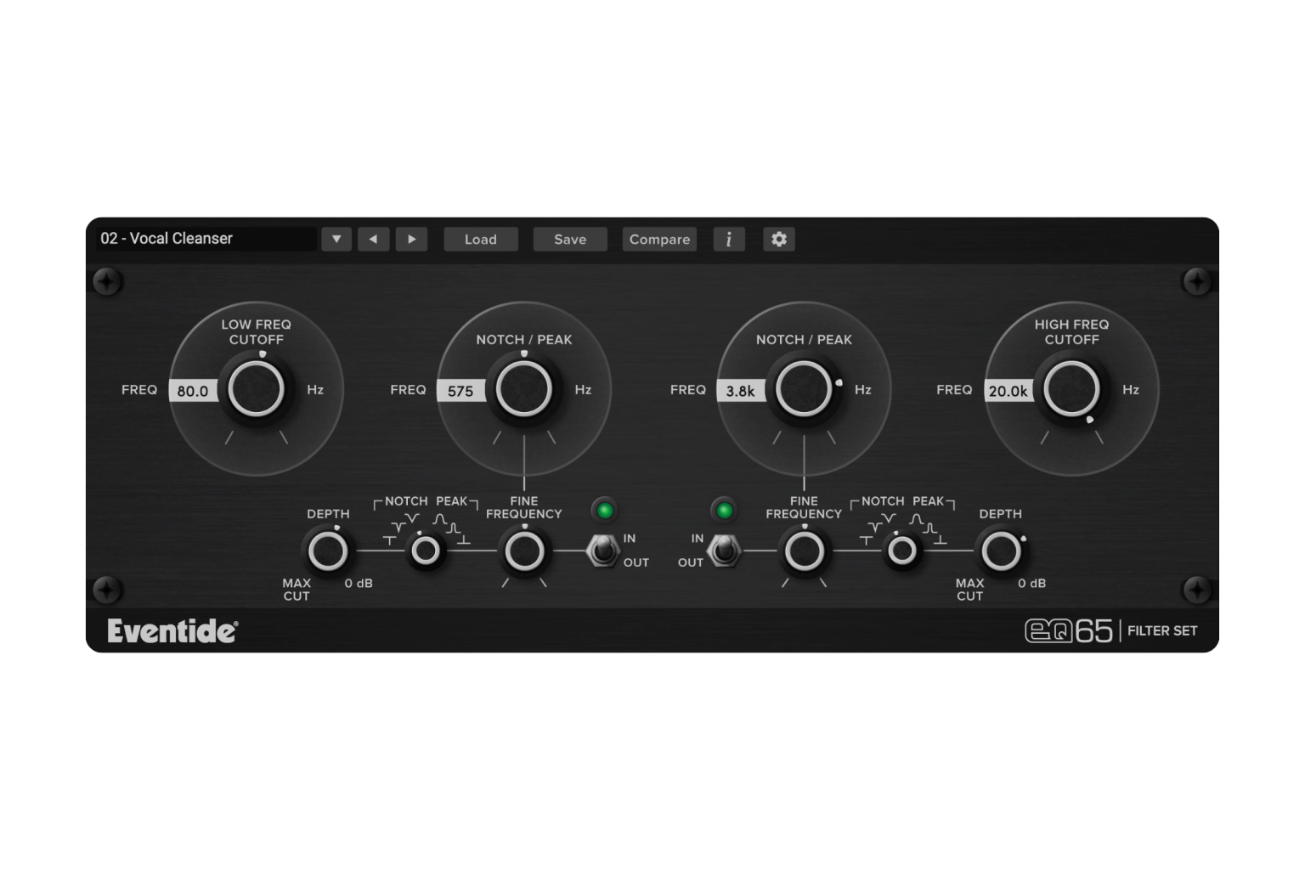Screen dimensions: 1305x870
Task: Open the preset list dropdown
Action: coord(336,239)
